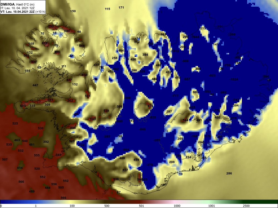The width and height of the screenshot is (278, 208).
Task: Click the map value '392'
Action: point(46,142)
